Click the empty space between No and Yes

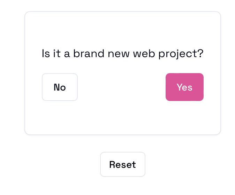point(121,87)
